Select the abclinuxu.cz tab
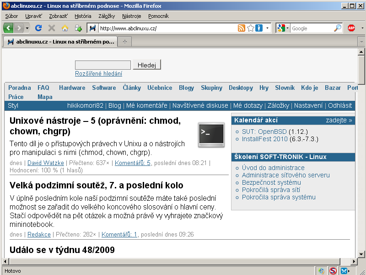This screenshot has width=366, height=275. pos(60,42)
